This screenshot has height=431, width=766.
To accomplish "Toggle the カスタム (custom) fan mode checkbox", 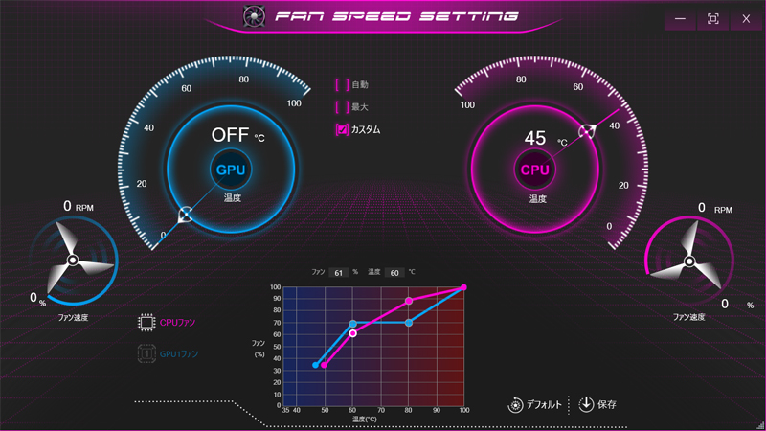I will (342, 129).
